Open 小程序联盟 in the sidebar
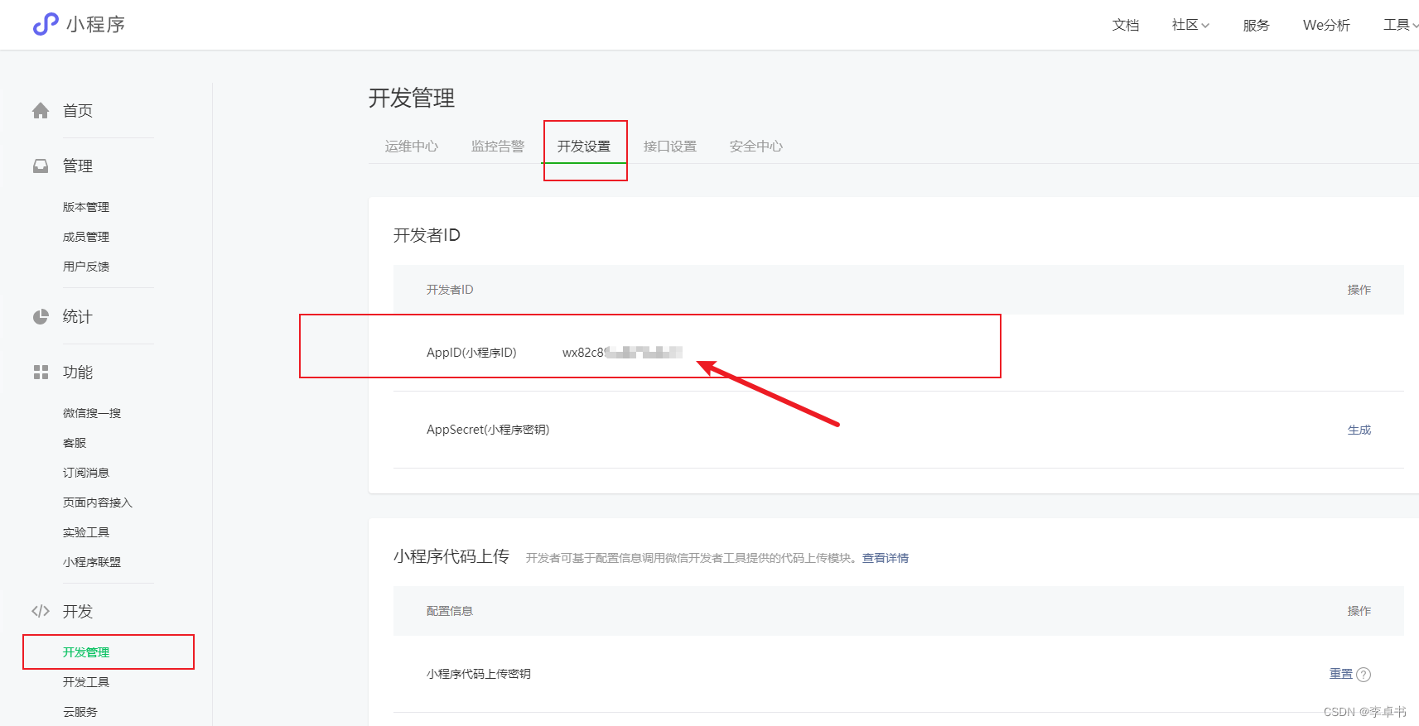 click(x=92, y=562)
